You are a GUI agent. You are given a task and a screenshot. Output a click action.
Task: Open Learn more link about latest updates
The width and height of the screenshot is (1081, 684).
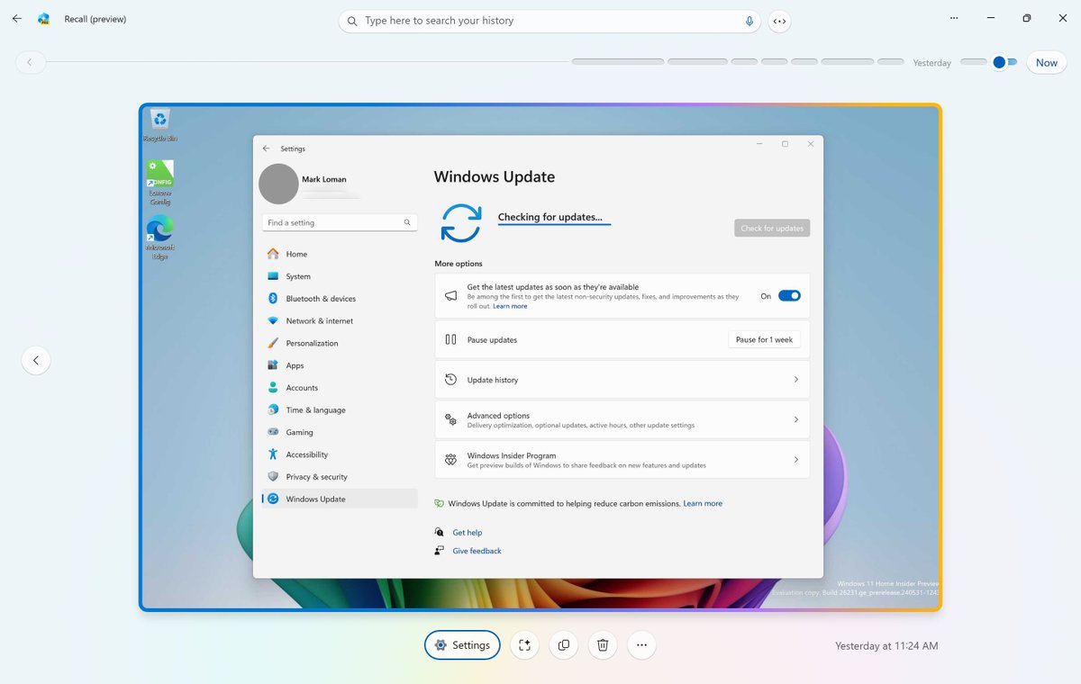coord(510,306)
